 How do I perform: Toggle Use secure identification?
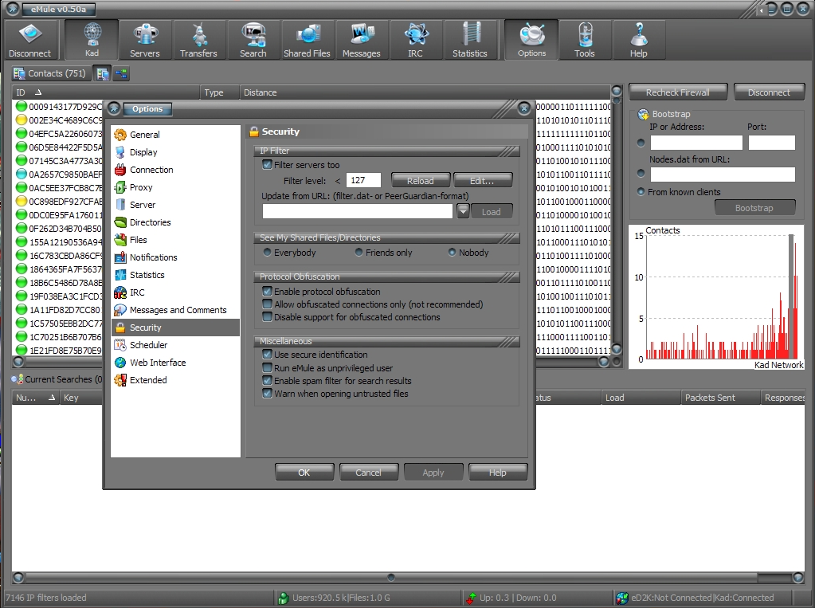pyautogui.click(x=267, y=354)
